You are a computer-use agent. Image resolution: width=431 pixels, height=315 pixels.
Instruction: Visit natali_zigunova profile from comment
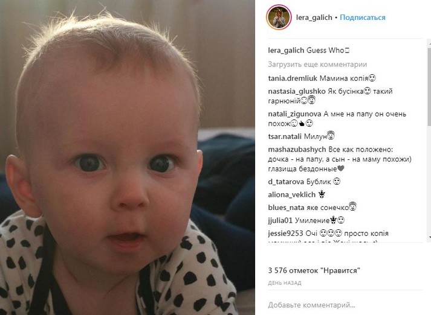pos(294,114)
